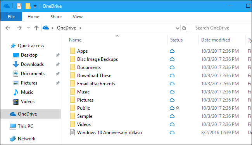
Task: Select the Public folder icon
Action: tap(72, 108)
